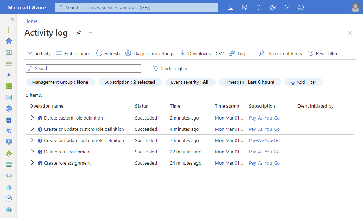The height and width of the screenshot is (218, 363).
Task: Expand Delete custom role definition row
Action: point(32,118)
